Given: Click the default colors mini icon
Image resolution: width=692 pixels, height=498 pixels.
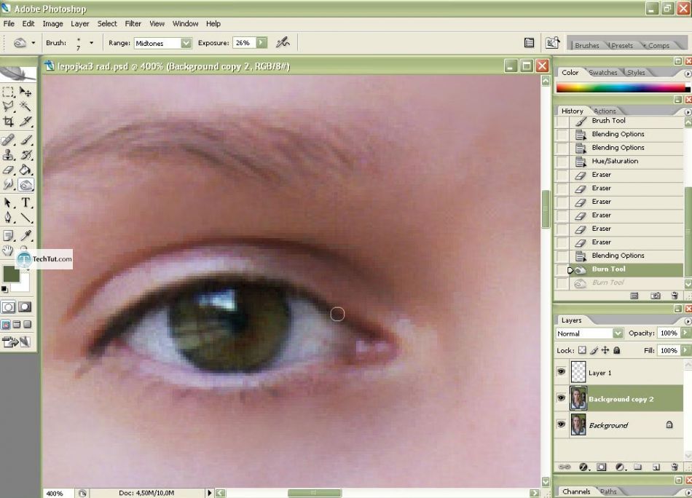Looking at the screenshot, I should click(4, 289).
